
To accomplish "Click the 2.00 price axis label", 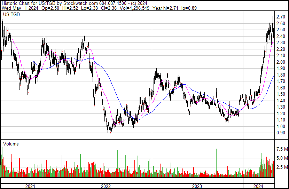I will point(281,62).
